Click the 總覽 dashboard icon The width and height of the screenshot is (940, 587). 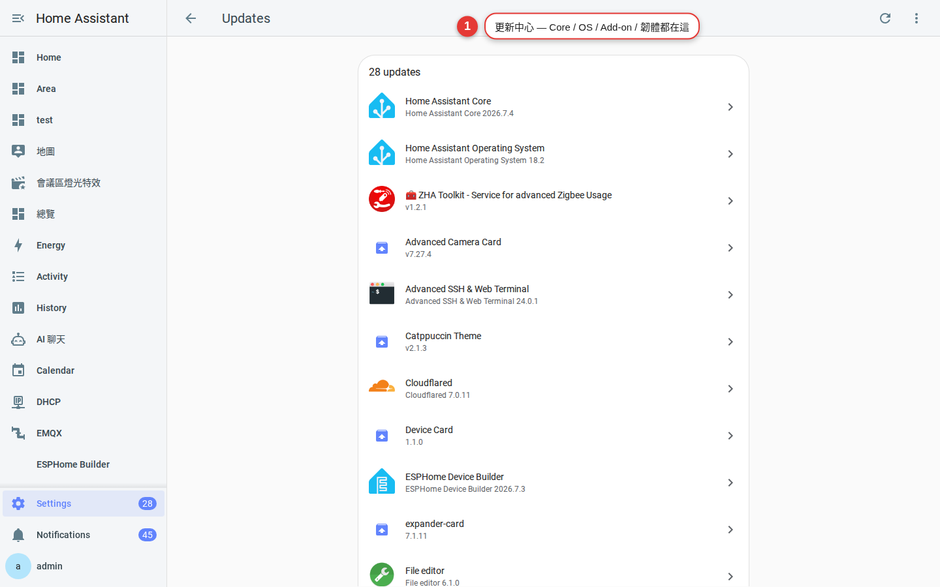pos(18,214)
